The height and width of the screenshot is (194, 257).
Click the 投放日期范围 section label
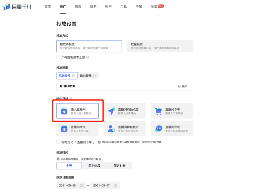(65, 177)
